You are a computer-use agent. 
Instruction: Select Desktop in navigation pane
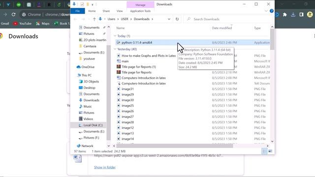89,88
